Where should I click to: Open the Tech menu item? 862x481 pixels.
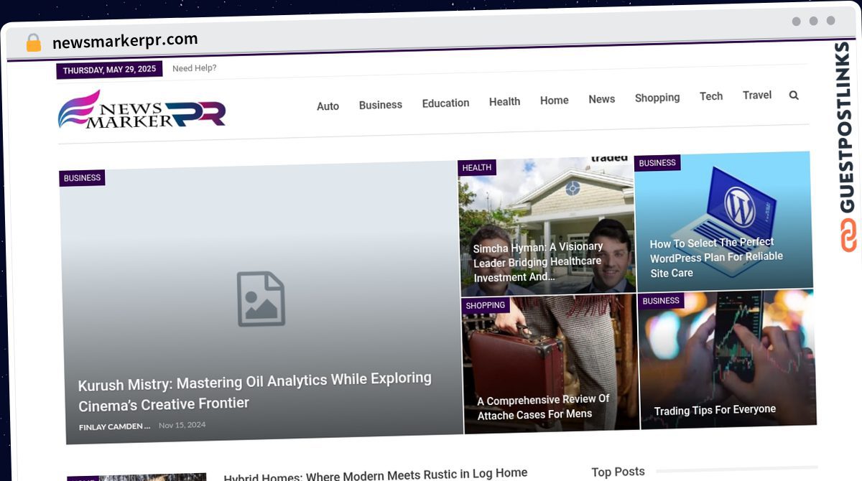point(710,95)
